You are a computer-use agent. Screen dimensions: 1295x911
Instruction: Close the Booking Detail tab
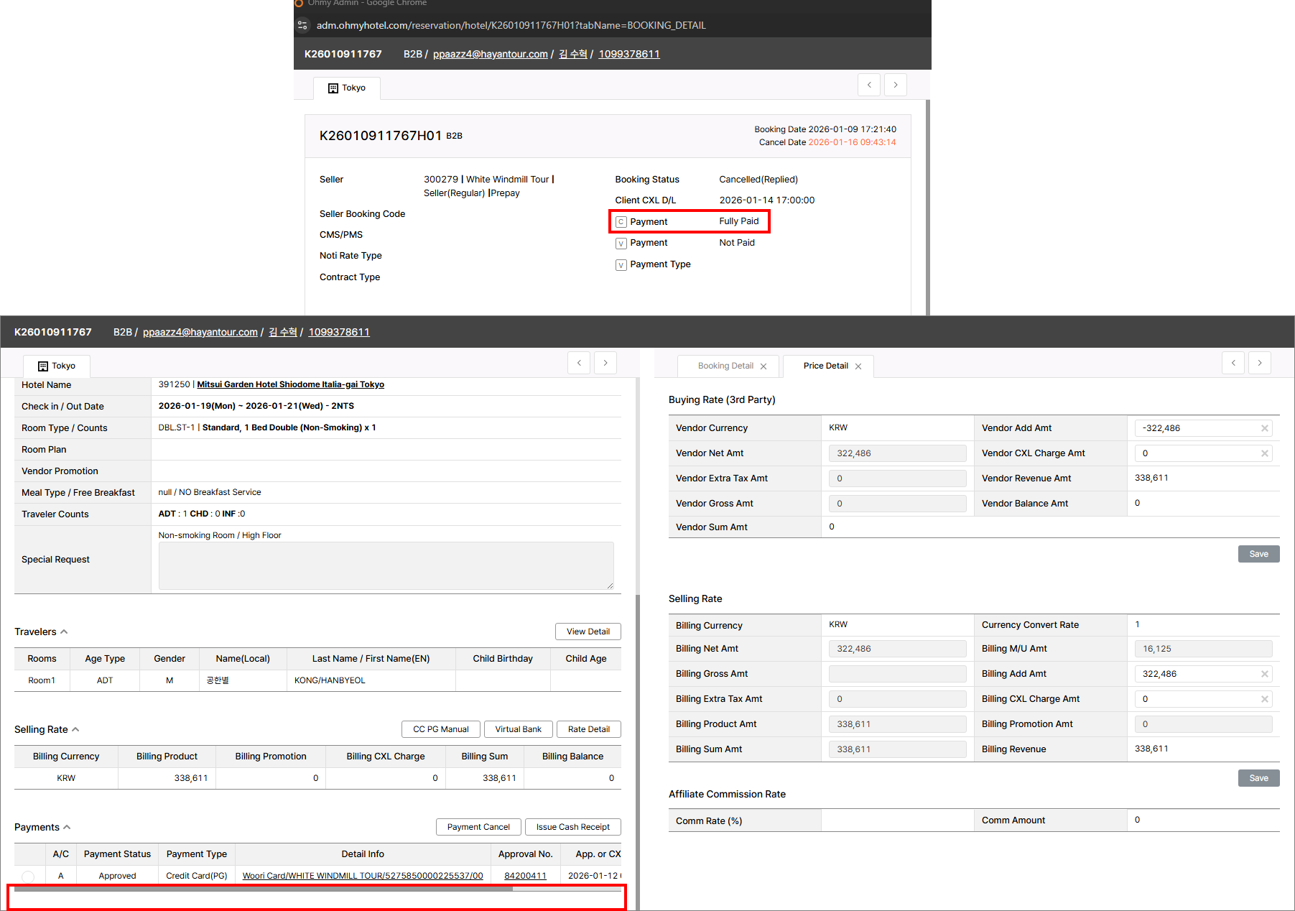[x=763, y=366]
